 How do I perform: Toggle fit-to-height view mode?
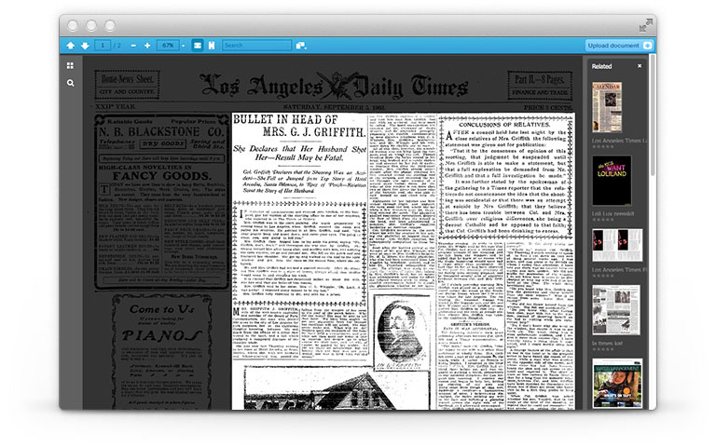[x=211, y=45]
